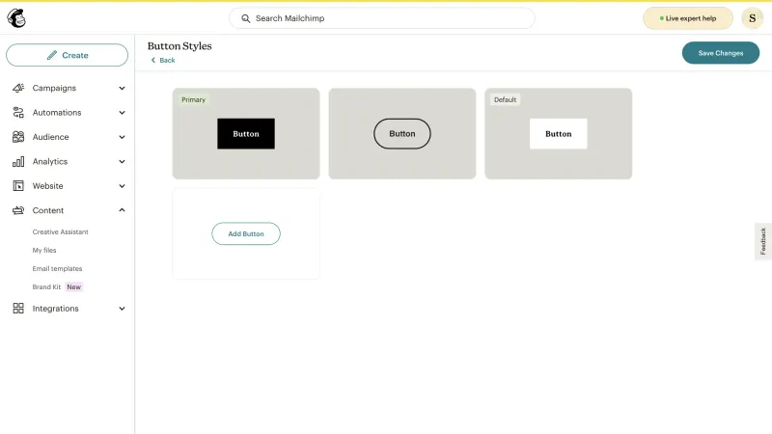This screenshot has width=772, height=434.
Task: Open the Campaigns menu label
Action: 54,88
